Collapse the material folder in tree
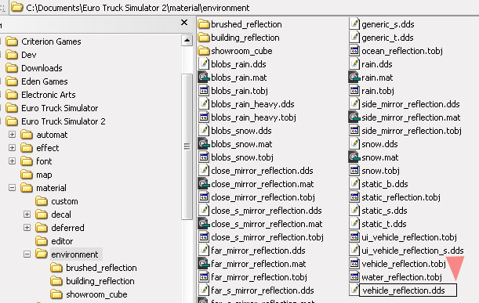This screenshot has height=303, width=479. tap(12, 188)
